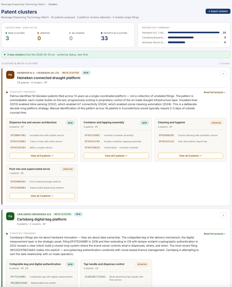Click the Heineken META-CLUSTER tag
Screen dimensions: 232x287
click(x=70, y=73)
